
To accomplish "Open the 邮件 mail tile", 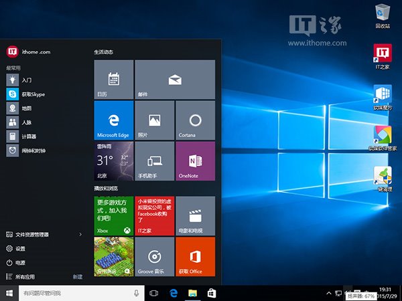I will pos(175,79).
